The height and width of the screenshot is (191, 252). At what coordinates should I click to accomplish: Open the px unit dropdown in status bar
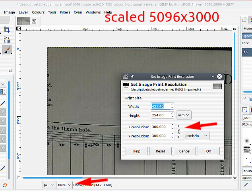[x=49, y=185]
